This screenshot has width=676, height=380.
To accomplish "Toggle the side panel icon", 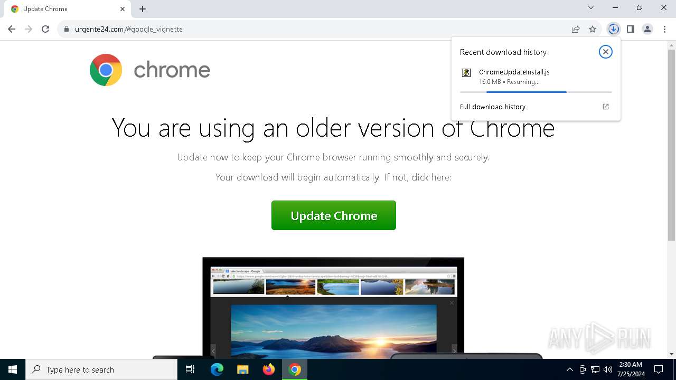I will [x=630, y=29].
